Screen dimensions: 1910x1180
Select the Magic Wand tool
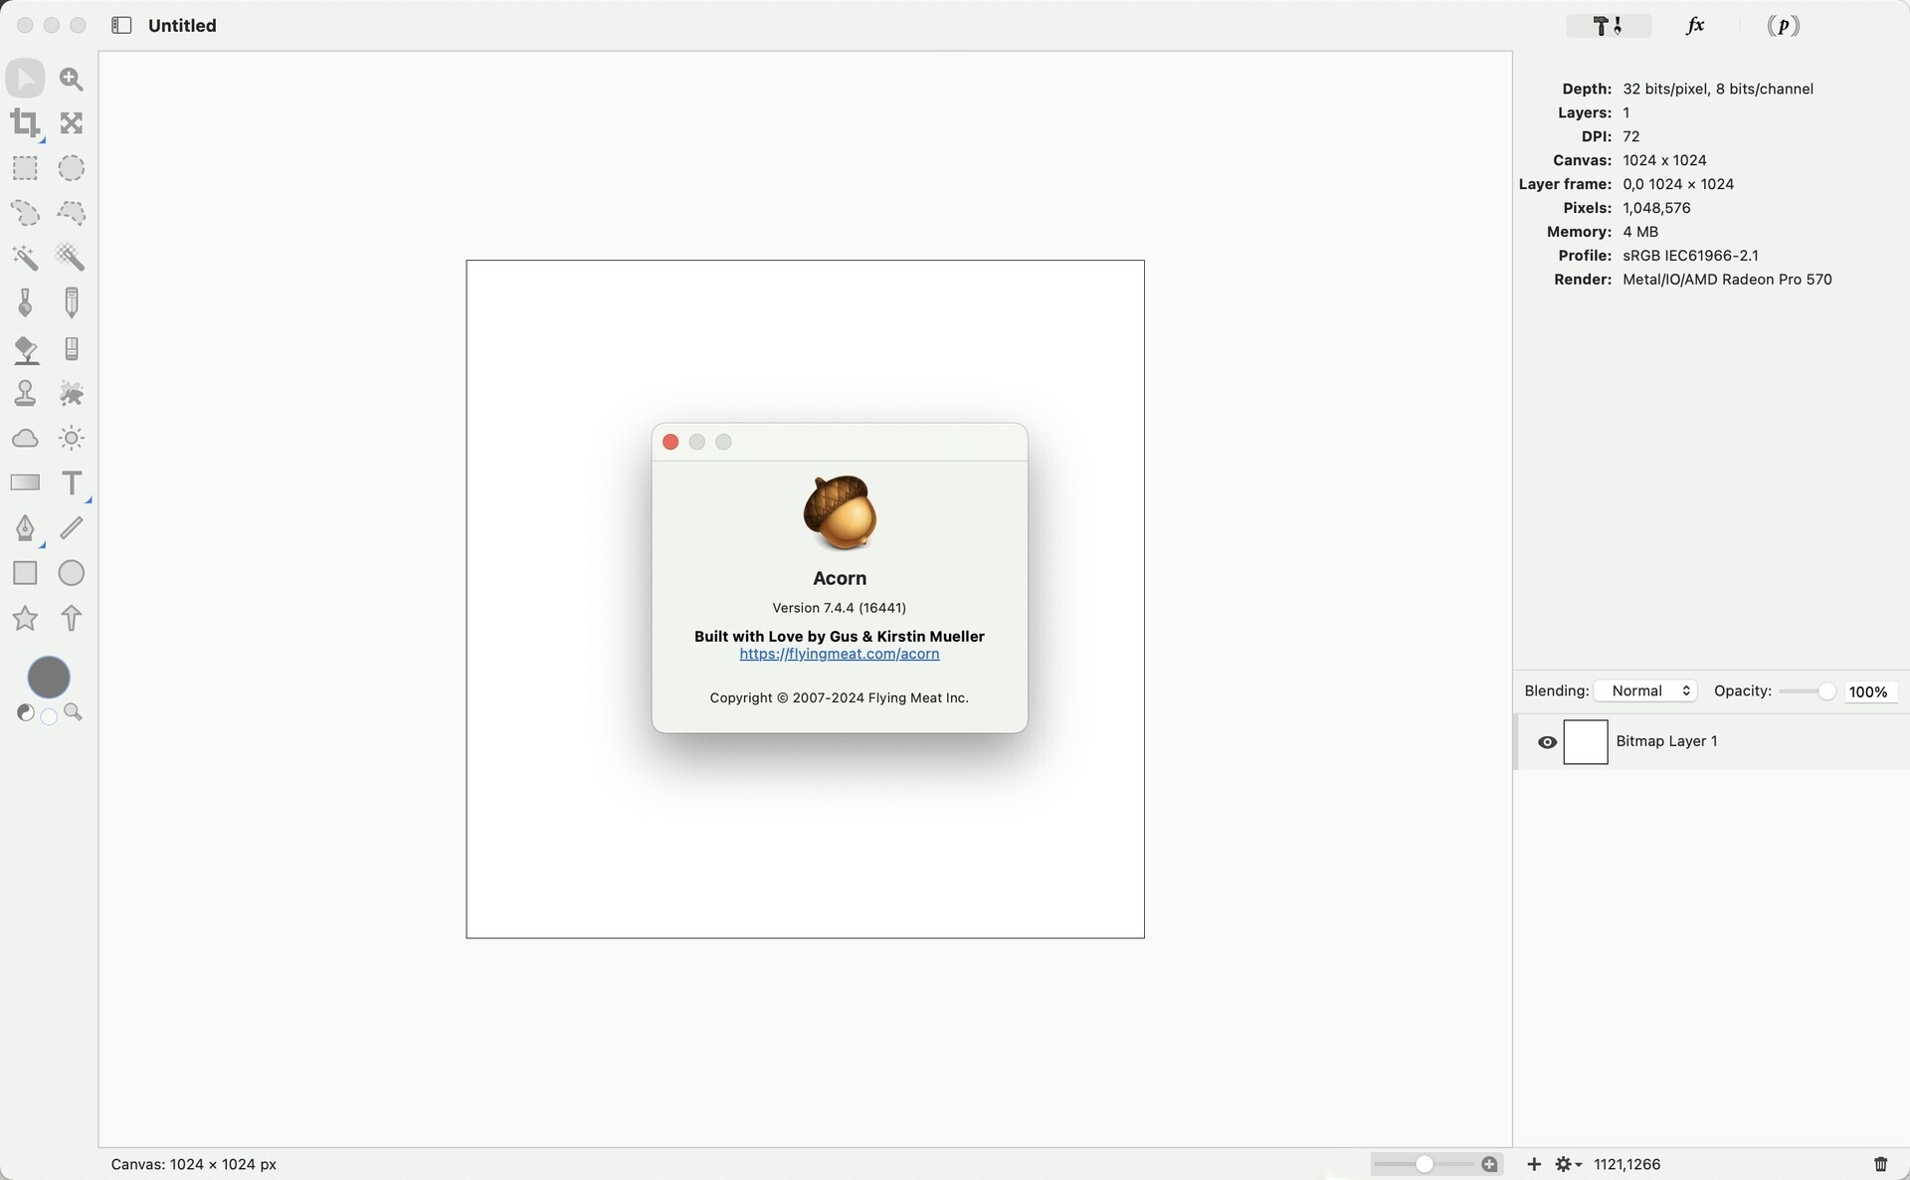click(25, 258)
